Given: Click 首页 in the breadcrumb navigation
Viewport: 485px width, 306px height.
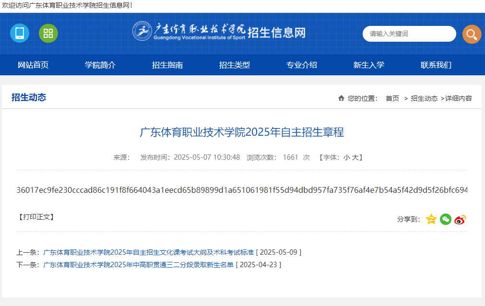Looking at the screenshot, I should [x=391, y=98].
